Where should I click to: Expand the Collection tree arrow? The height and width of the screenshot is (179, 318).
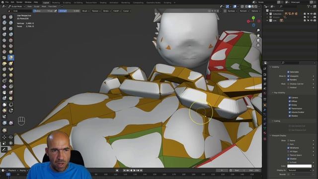(x=267, y=14)
